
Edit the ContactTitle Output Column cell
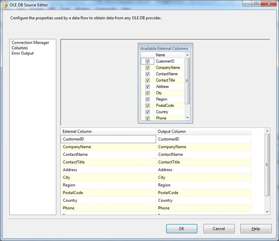click(x=203, y=162)
